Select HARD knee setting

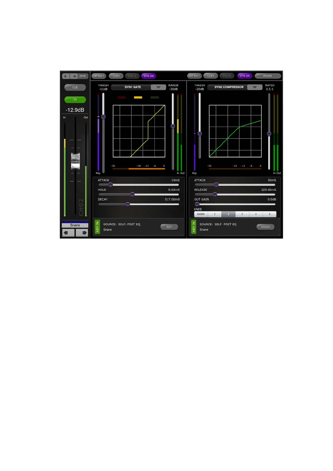point(201,214)
